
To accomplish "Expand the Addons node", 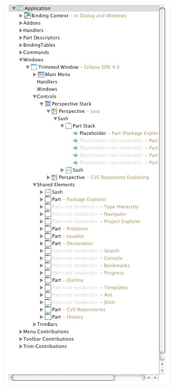I will pyautogui.click(x=21, y=23).
